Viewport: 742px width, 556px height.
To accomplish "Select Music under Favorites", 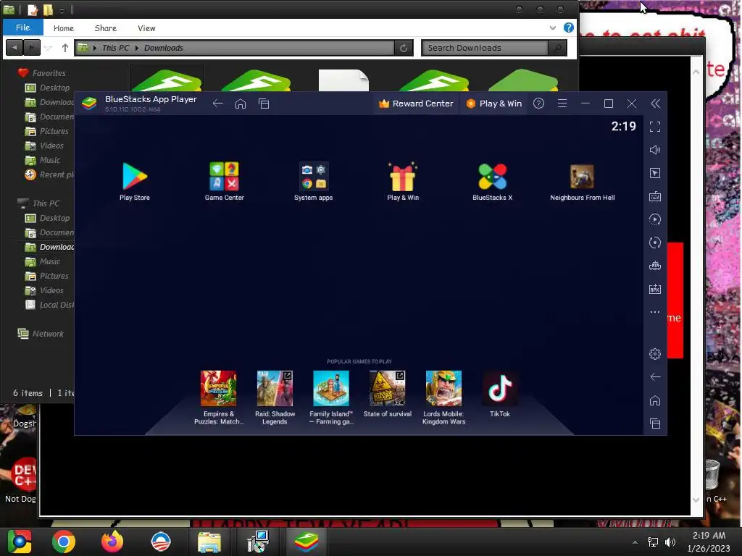I will (x=43, y=160).
